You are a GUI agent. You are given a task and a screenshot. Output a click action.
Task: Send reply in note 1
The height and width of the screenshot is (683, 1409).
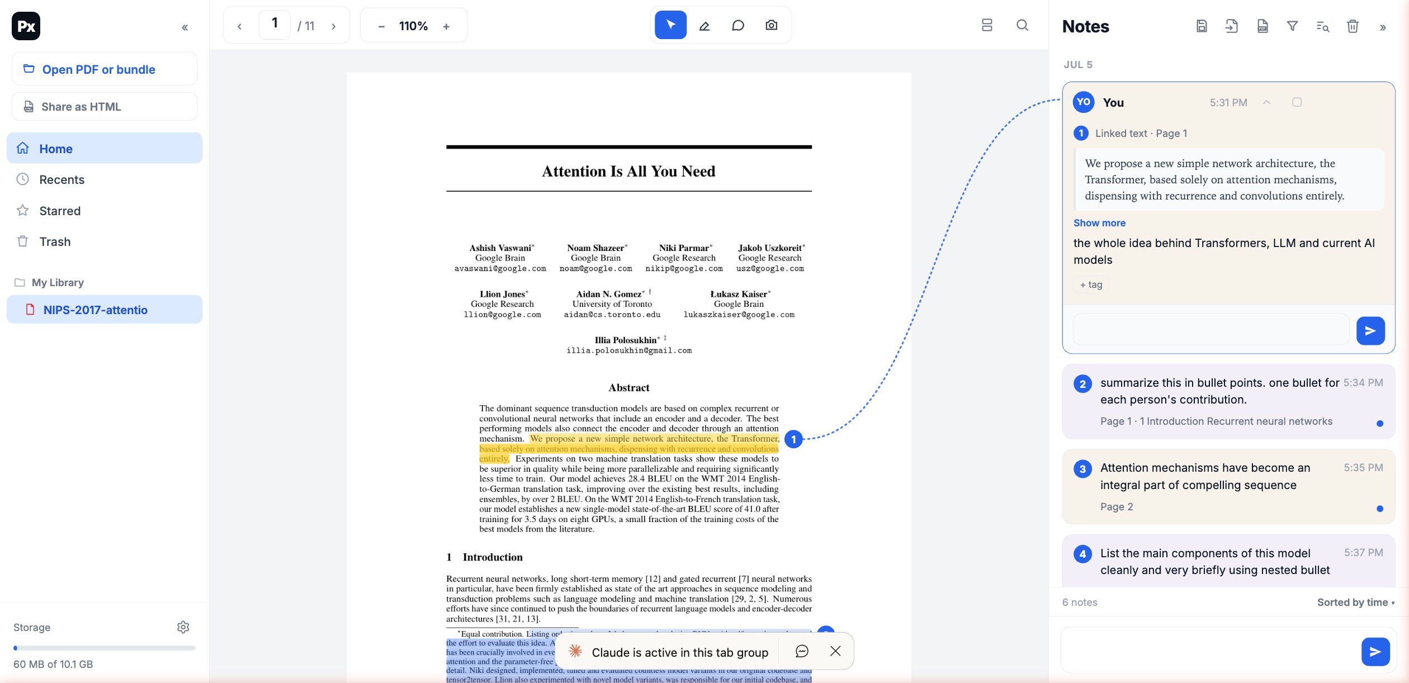click(x=1370, y=331)
